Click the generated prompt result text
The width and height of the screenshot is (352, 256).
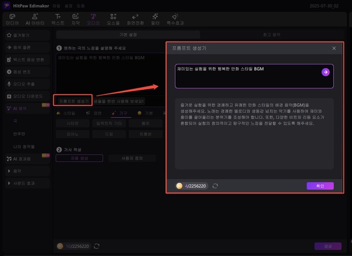click(x=252, y=114)
